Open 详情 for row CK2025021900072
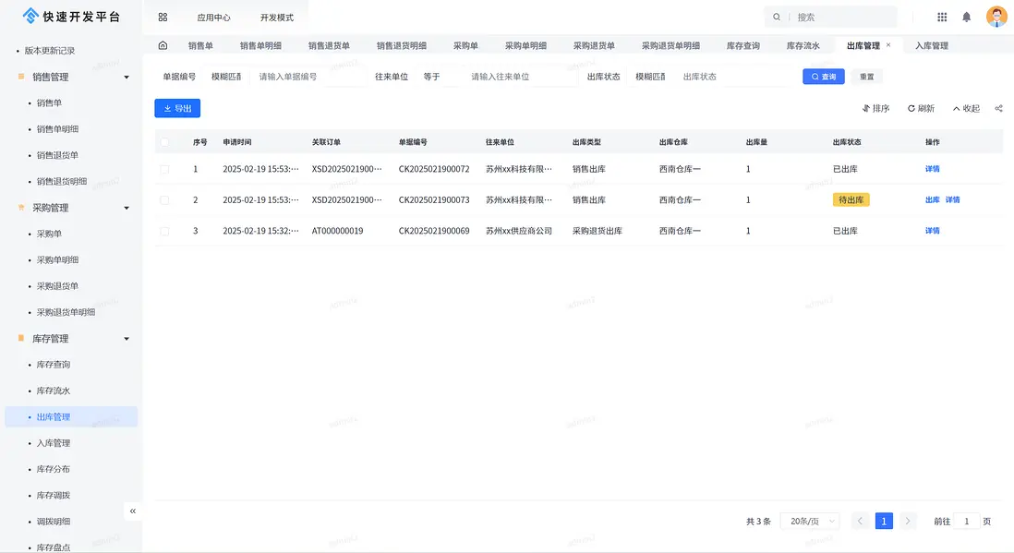Viewport: 1014px width, 553px height. [x=933, y=170]
